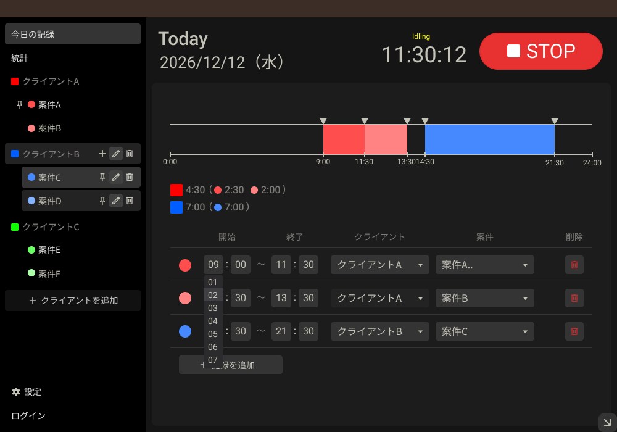Choose 03 in the hour list
Screen dimensions: 617x432
[213, 308]
